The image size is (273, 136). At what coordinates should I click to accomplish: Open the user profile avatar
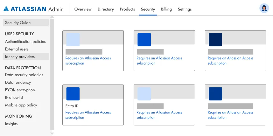(x=264, y=8)
